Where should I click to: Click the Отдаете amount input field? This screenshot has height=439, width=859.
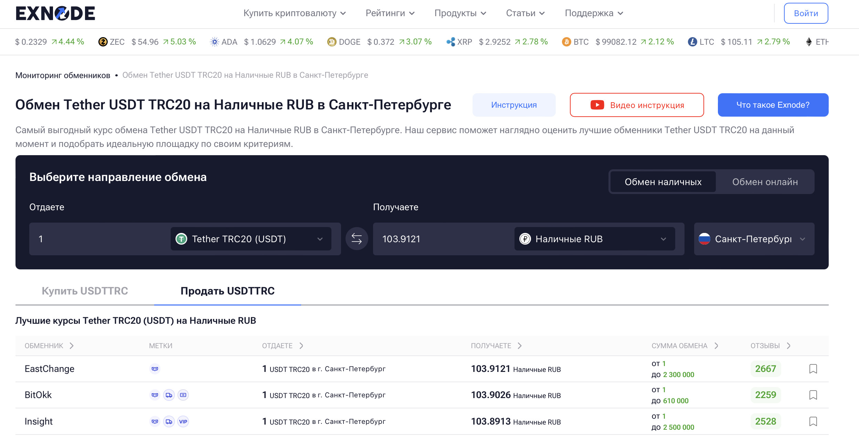click(x=100, y=239)
